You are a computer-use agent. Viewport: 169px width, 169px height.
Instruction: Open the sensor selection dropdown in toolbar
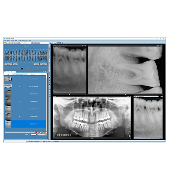(26, 43)
